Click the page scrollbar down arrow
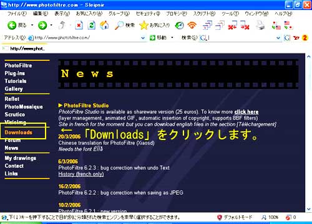312x224 pixels. [x=308, y=209]
